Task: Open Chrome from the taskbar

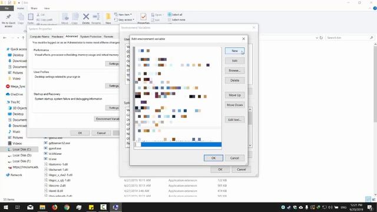Action: tap(67, 207)
